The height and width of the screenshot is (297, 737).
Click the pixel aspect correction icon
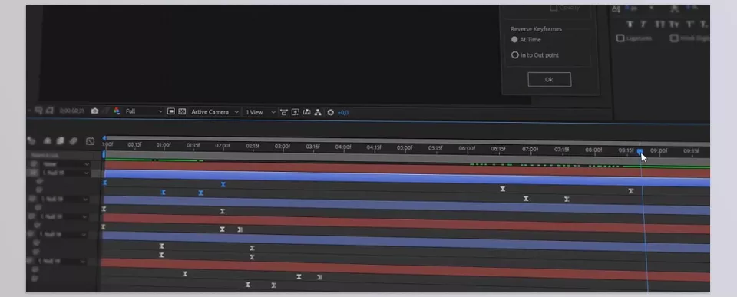click(x=284, y=112)
